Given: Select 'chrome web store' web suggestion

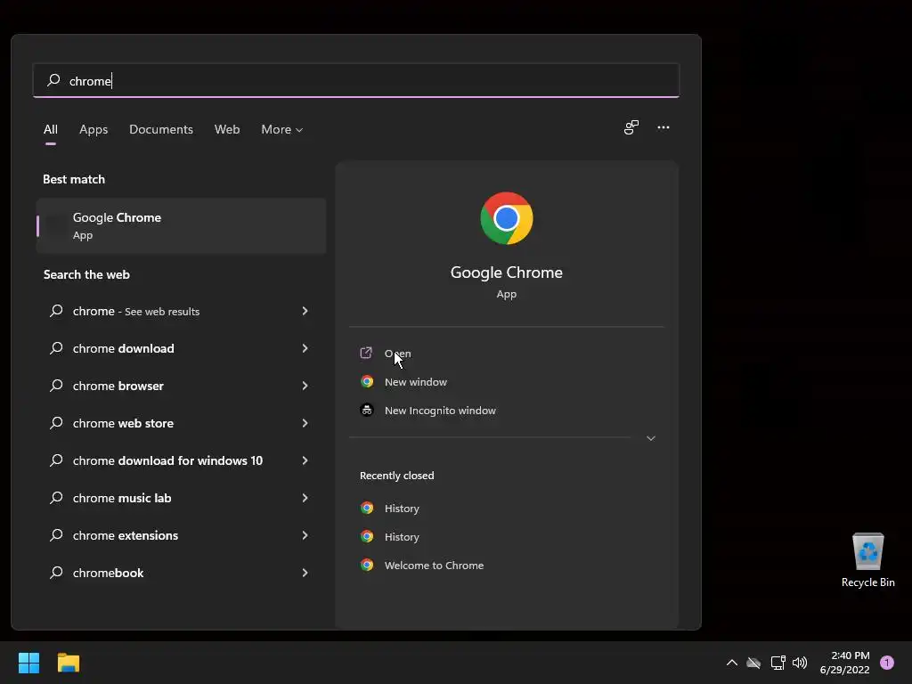Looking at the screenshot, I should tap(181, 423).
